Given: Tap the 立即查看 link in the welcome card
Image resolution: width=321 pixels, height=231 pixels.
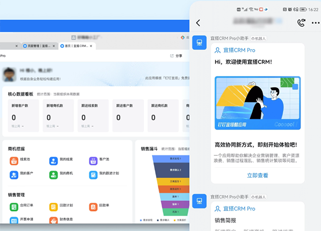Looking at the screenshot, I should point(257,175).
